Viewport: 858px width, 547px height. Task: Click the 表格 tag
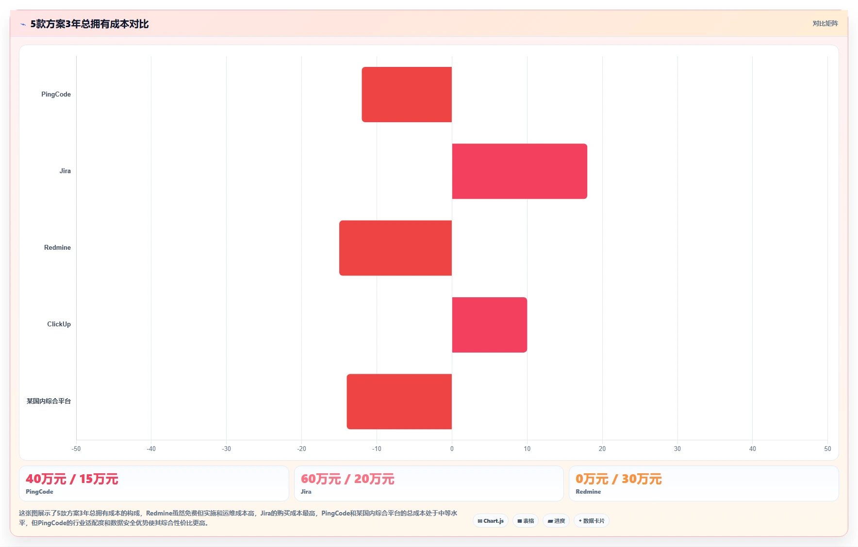[526, 521]
